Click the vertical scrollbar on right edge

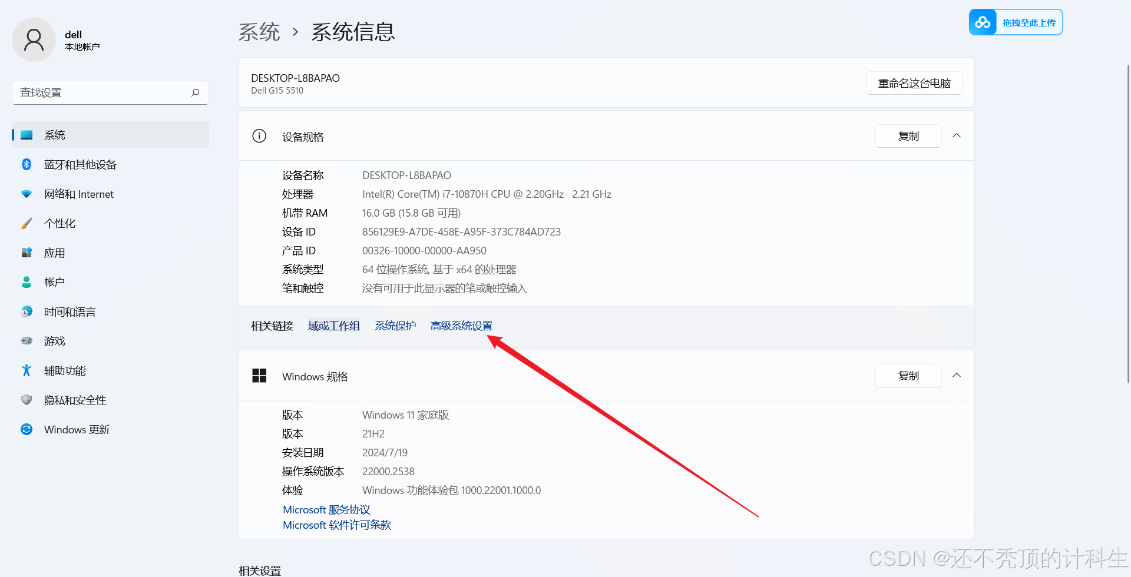(1128, 224)
